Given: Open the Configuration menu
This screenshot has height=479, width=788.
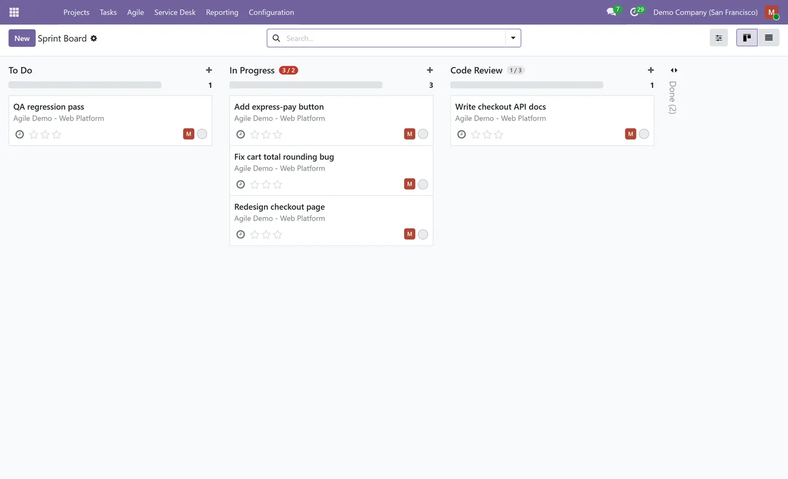Looking at the screenshot, I should click(271, 12).
